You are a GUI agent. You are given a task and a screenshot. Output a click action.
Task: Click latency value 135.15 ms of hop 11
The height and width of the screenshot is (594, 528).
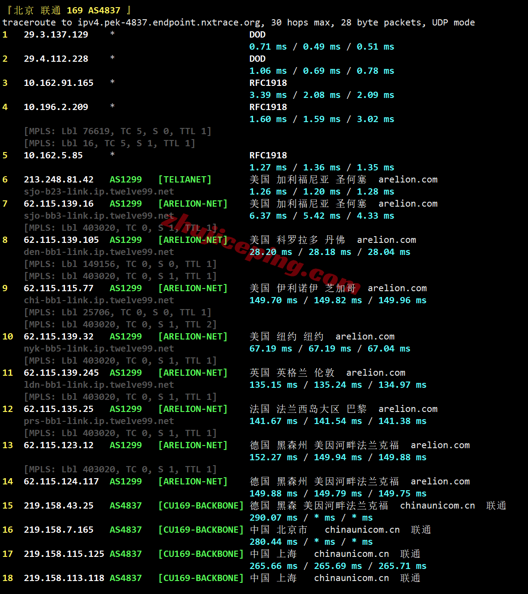273,385
